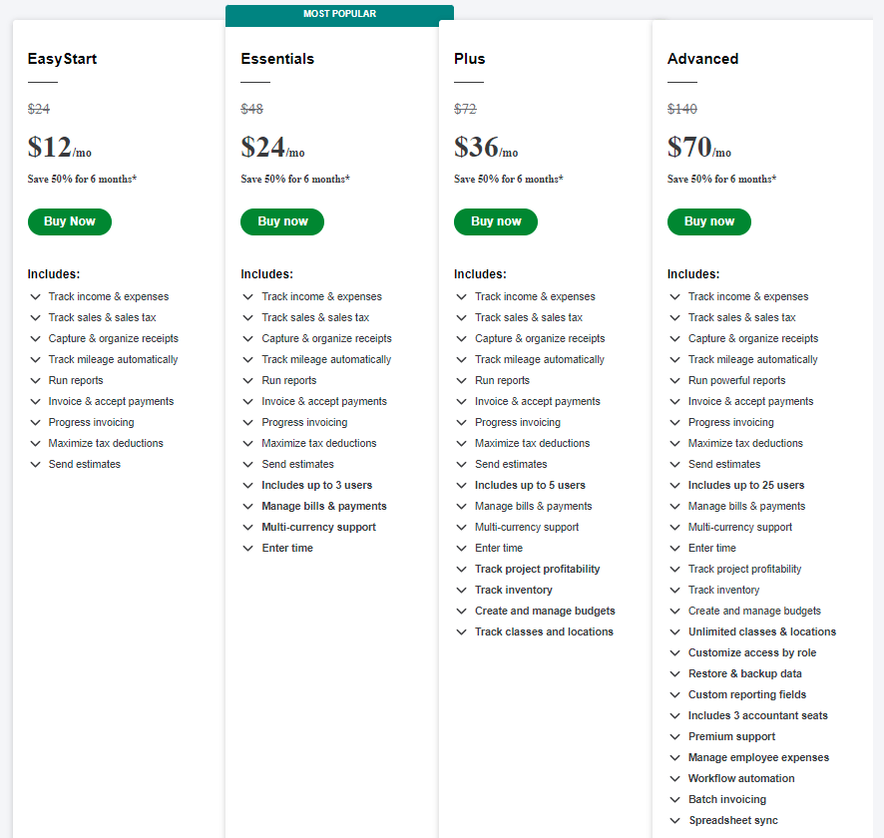Purchase the Advanced plan with Buy now

(708, 221)
